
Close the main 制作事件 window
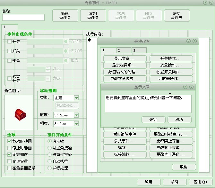point(211,3)
